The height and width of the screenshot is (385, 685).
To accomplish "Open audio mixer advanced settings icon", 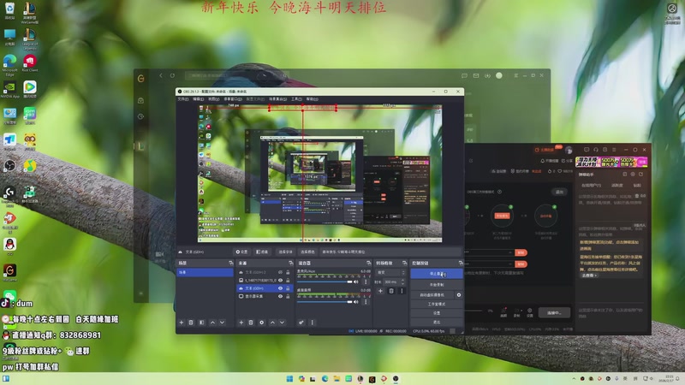I will pyautogui.click(x=301, y=323).
